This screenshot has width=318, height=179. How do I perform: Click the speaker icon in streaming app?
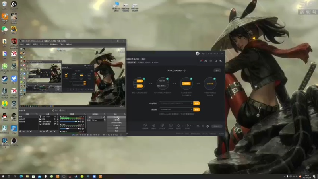187,125
